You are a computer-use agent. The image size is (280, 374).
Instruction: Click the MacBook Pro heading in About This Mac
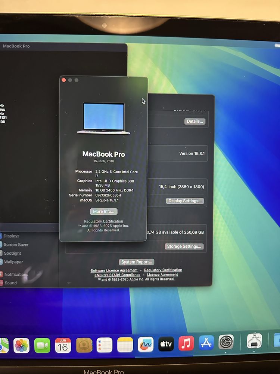coord(103,154)
